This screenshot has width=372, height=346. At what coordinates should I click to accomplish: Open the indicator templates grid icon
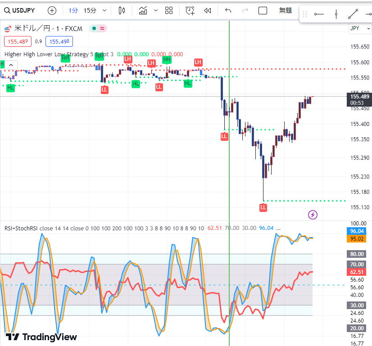tap(169, 10)
